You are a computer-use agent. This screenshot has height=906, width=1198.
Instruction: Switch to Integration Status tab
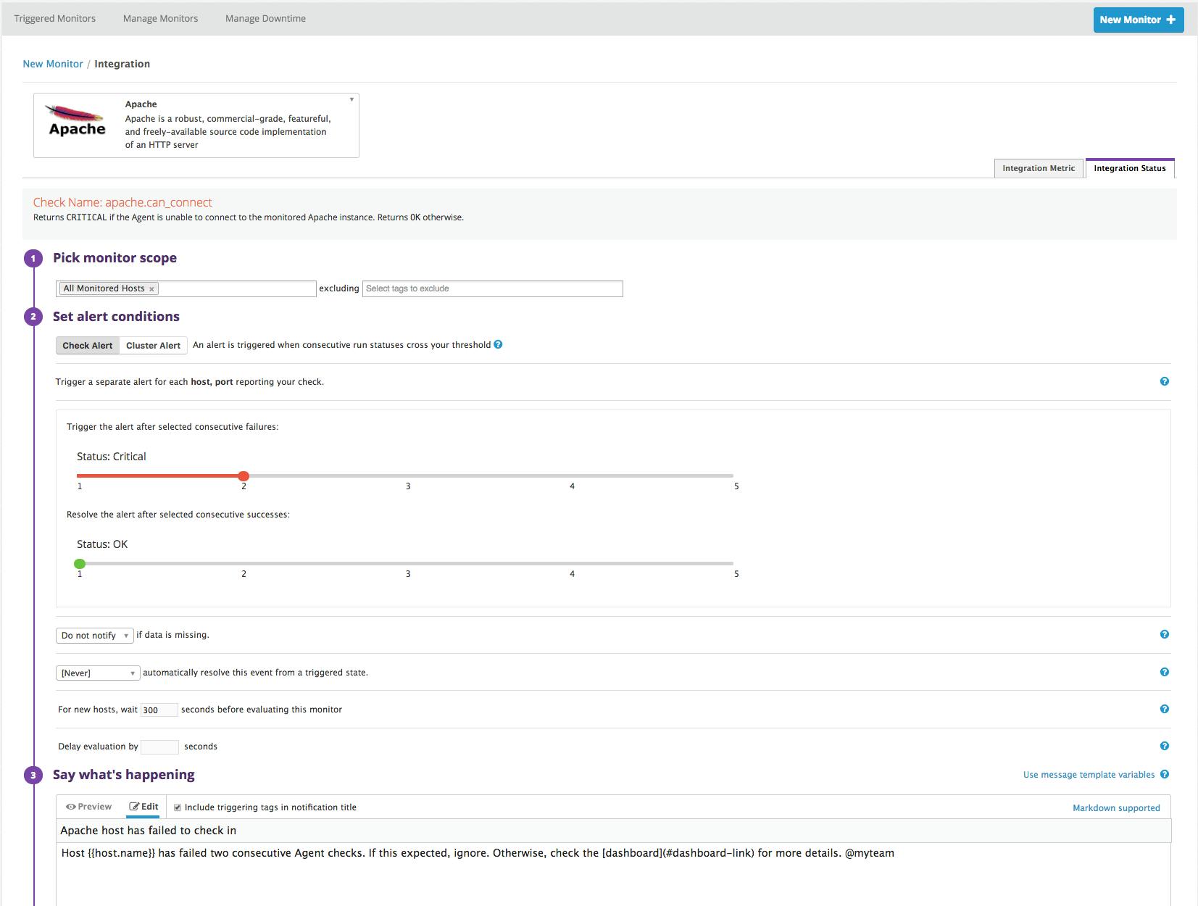pos(1130,168)
